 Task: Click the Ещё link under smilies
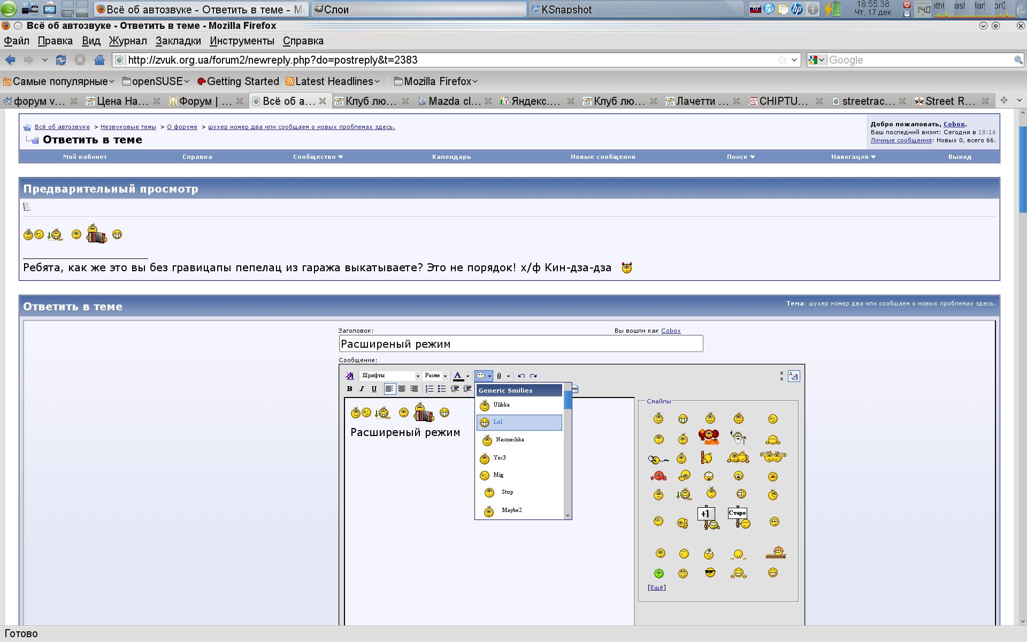[656, 587]
